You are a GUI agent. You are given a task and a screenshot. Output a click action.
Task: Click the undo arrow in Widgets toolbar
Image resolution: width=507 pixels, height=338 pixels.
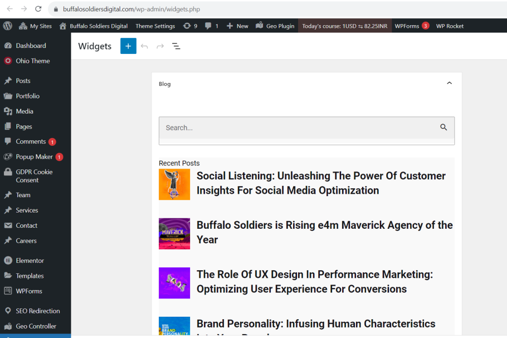coord(144,46)
